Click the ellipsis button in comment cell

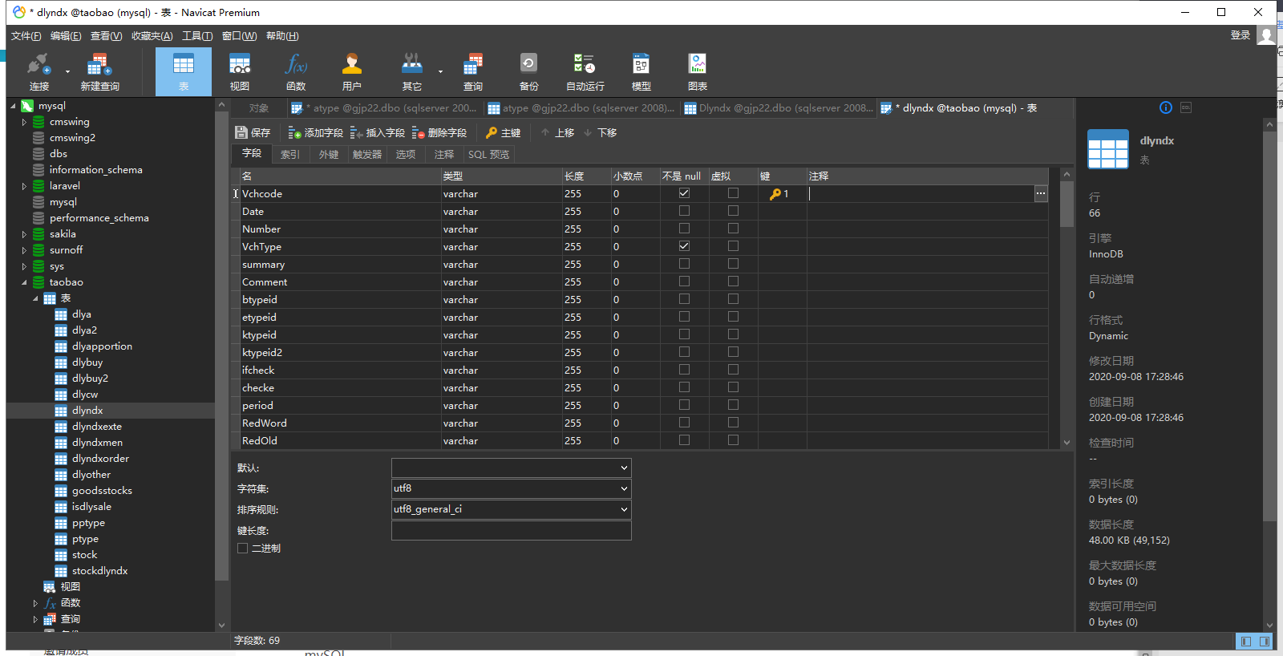coord(1041,193)
